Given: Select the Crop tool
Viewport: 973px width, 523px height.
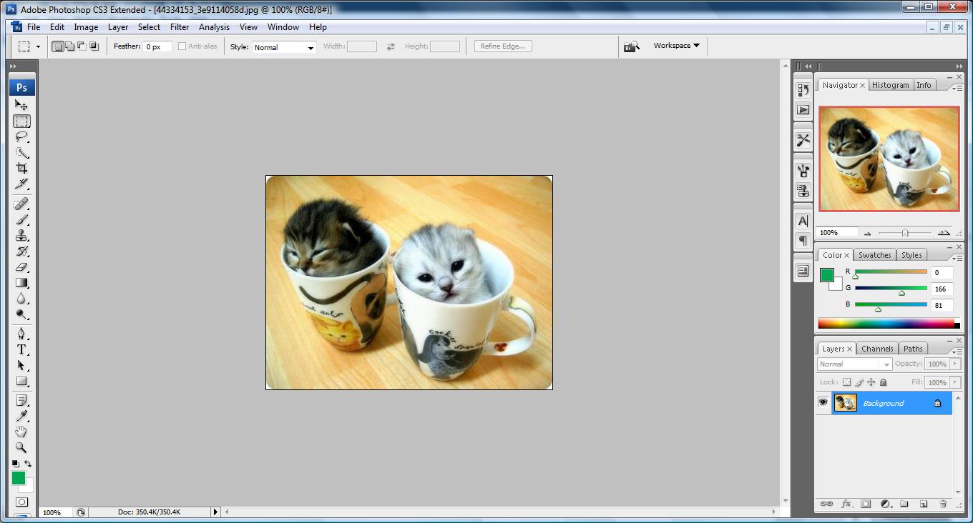Looking at the screenshot, I should [x=21, y=168].
